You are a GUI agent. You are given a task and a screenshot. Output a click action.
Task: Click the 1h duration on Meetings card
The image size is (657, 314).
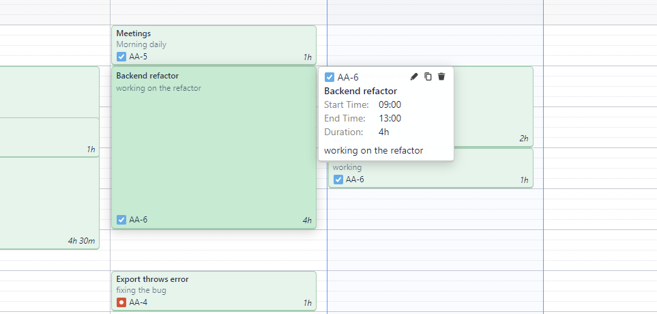pyautogui.click(x=308, y=57)
